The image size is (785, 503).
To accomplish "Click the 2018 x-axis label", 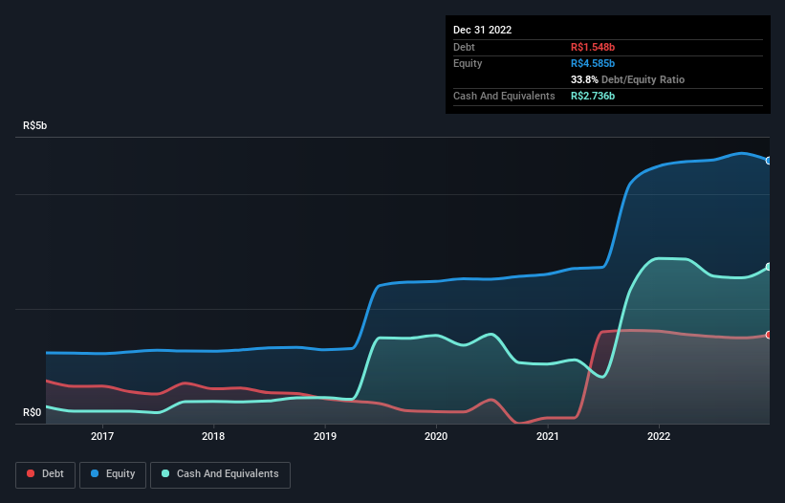I will pyautogui.click(x=213, y=436).
